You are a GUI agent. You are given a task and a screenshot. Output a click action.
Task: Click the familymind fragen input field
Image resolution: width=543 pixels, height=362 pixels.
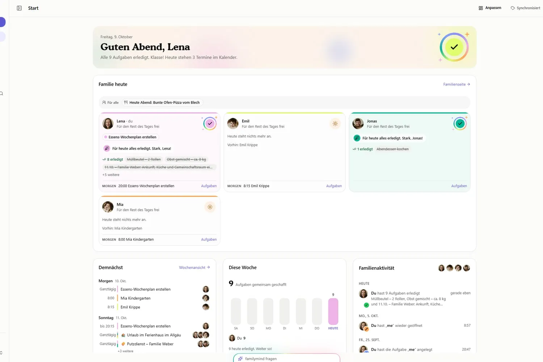pyautogui.click(x=287, y=358)
